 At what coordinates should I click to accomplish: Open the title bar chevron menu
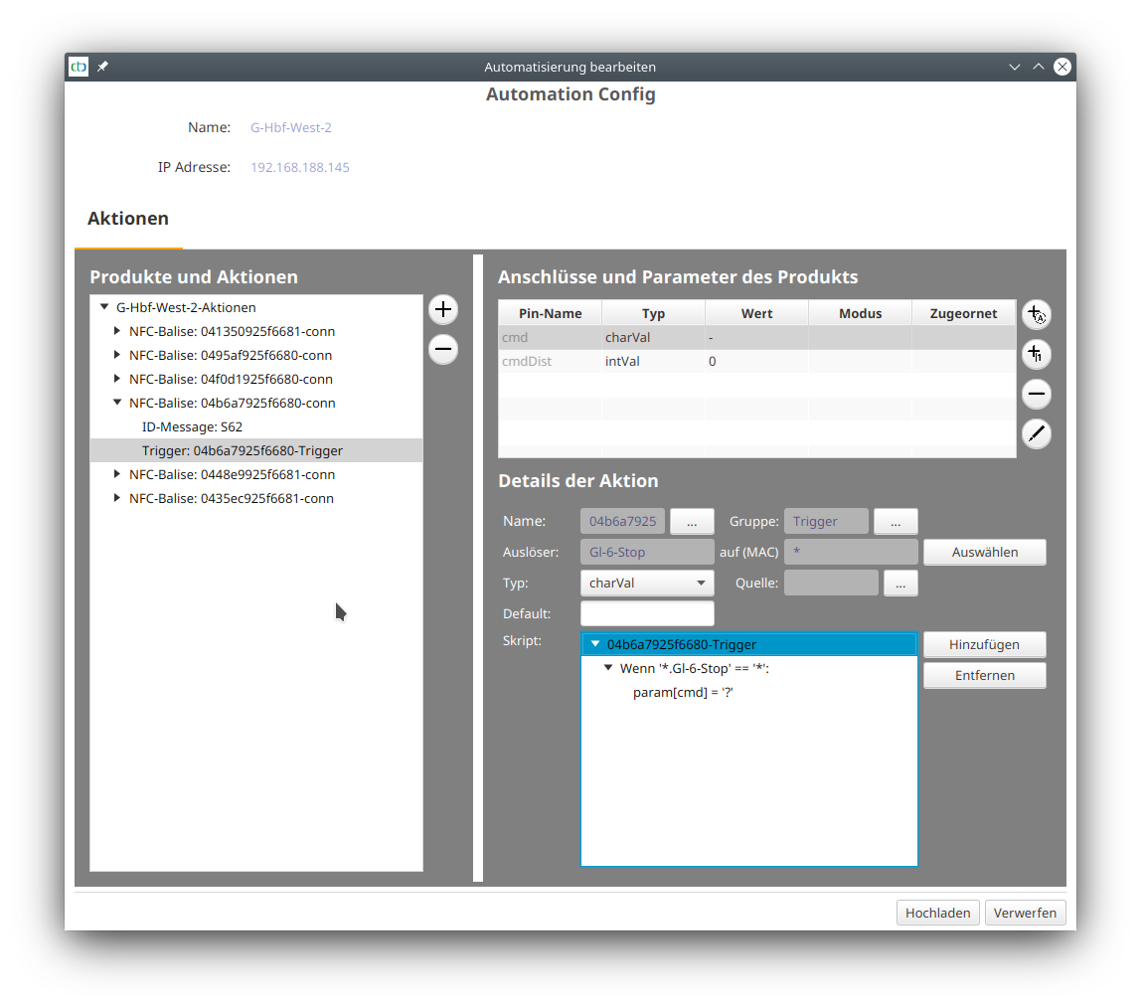(x=1014, y=67)
